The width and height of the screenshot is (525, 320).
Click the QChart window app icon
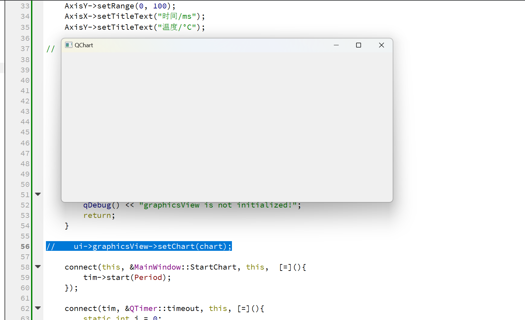69,45
